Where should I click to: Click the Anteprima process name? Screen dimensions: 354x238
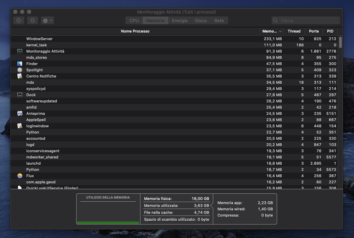pos(35,113)
